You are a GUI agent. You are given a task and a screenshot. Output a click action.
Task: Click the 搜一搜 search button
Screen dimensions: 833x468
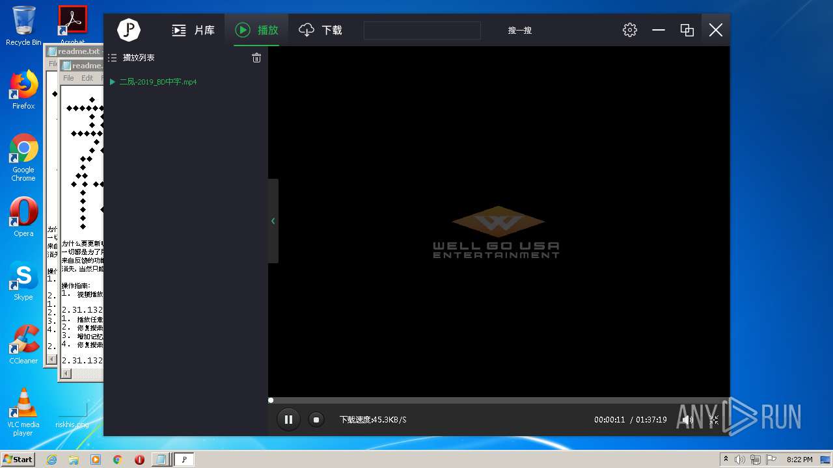coord(520,31)
